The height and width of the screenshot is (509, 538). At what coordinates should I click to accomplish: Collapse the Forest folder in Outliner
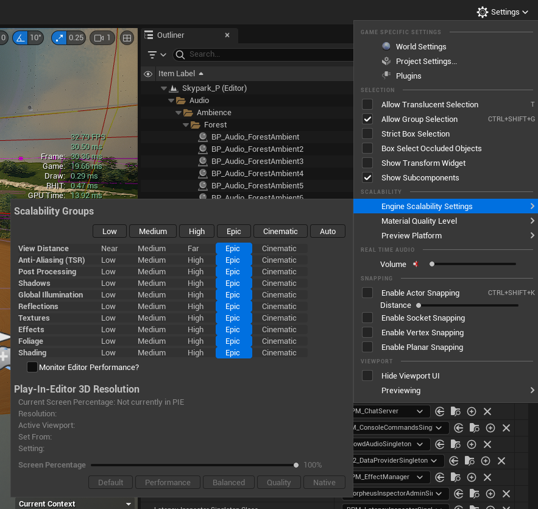coord(186,125)
